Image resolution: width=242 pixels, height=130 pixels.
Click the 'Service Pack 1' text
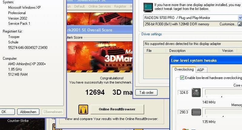pos(19,24)
